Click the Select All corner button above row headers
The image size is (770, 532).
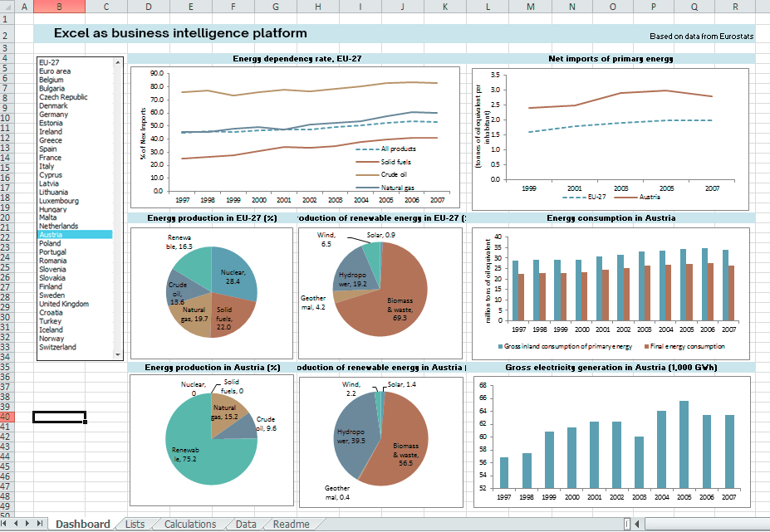point(7,7)
